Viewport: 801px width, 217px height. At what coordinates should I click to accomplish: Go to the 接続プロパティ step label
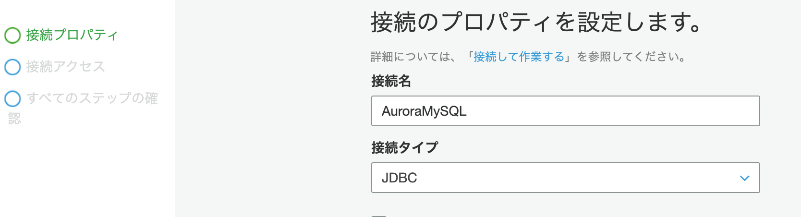(72, 35)
